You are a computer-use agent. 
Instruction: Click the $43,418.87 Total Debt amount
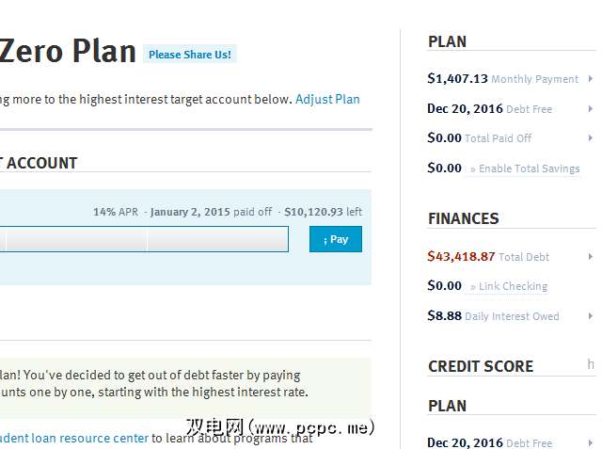[x=461, y=257]
